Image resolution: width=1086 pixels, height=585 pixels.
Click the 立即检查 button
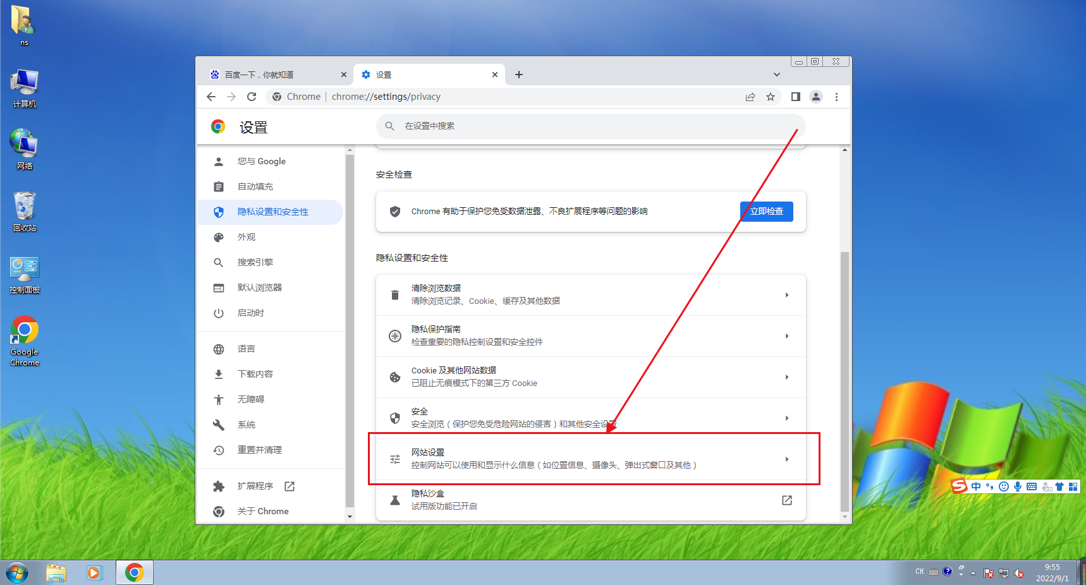click(x=766, y=211)
